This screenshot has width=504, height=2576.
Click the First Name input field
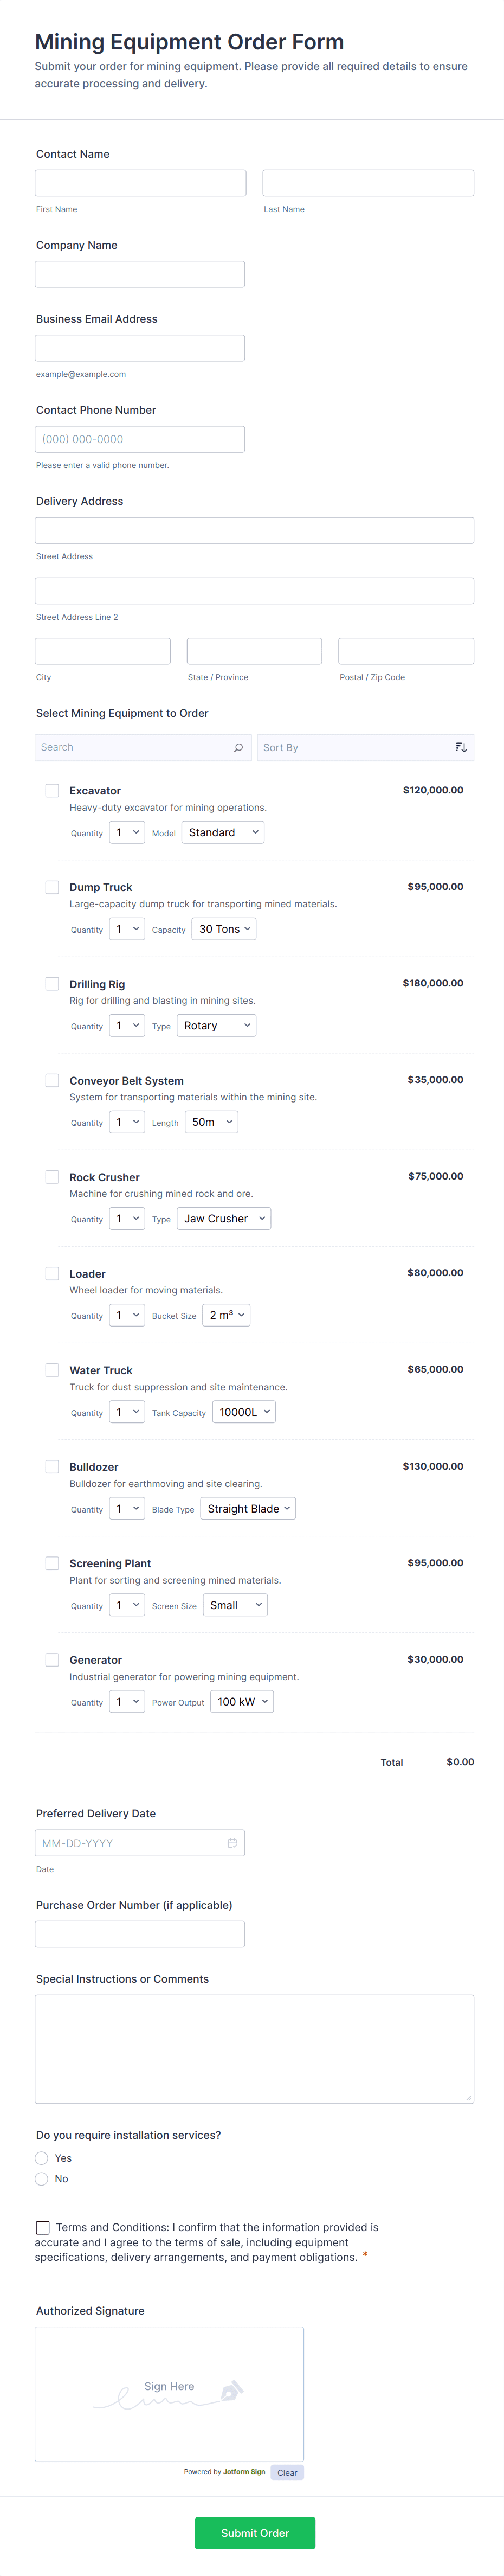coord(141,183)
